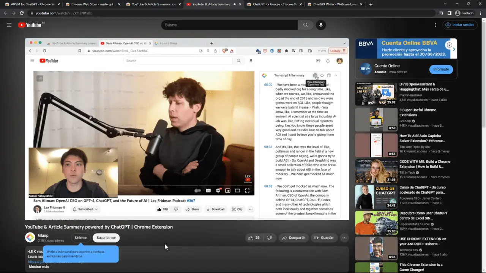
Task: Subscribe with the Suscribirme button
Action: point(106,238)
